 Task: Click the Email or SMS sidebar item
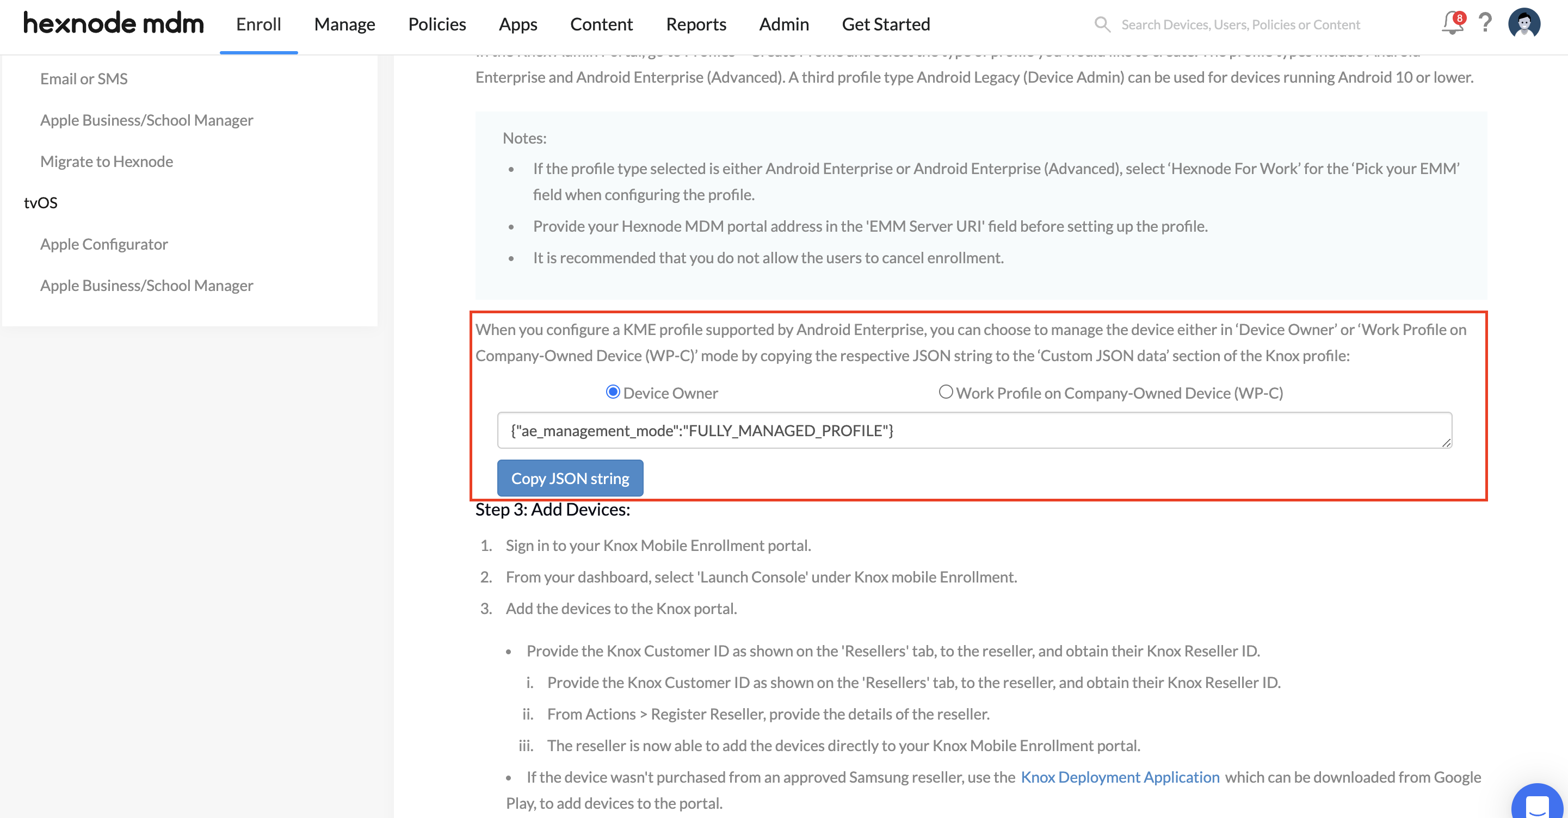84,79
